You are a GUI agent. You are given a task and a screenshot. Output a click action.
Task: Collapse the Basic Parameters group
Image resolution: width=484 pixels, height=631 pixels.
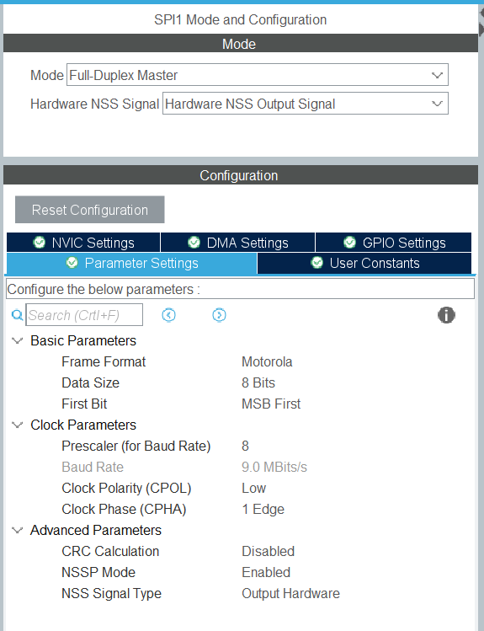click(18, 341)
